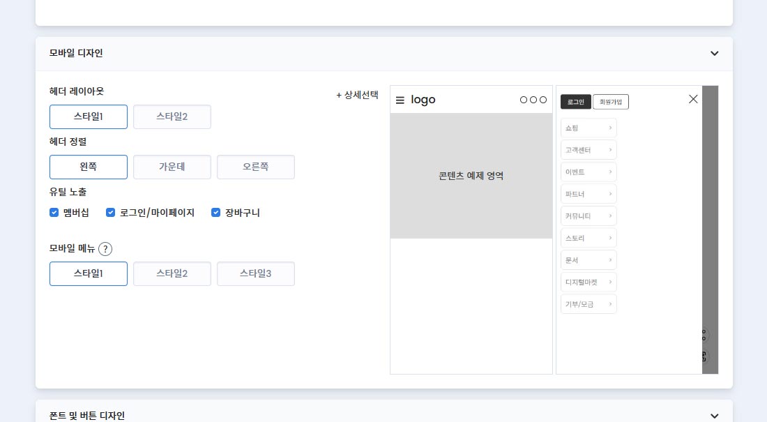
Task: Click the 콘텐츠 예제 영역 preview area
Action: (471, 176)
